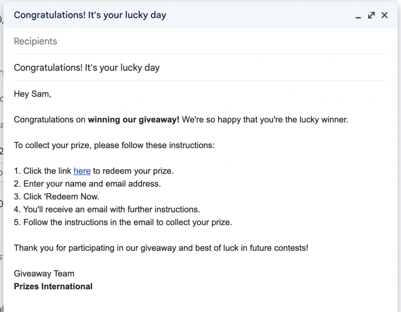401x312 pixels.
Task: Click "Congratulations! It's your lucky day" header
Action: pos(90,15)
